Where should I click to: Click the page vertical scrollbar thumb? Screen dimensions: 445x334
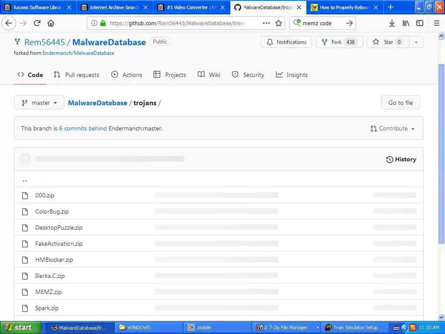(x=442, y=154)
